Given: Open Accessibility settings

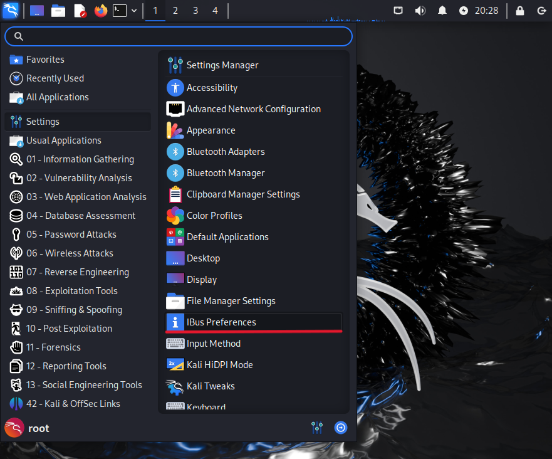Looking at the screenshot, I should (254, 88).
